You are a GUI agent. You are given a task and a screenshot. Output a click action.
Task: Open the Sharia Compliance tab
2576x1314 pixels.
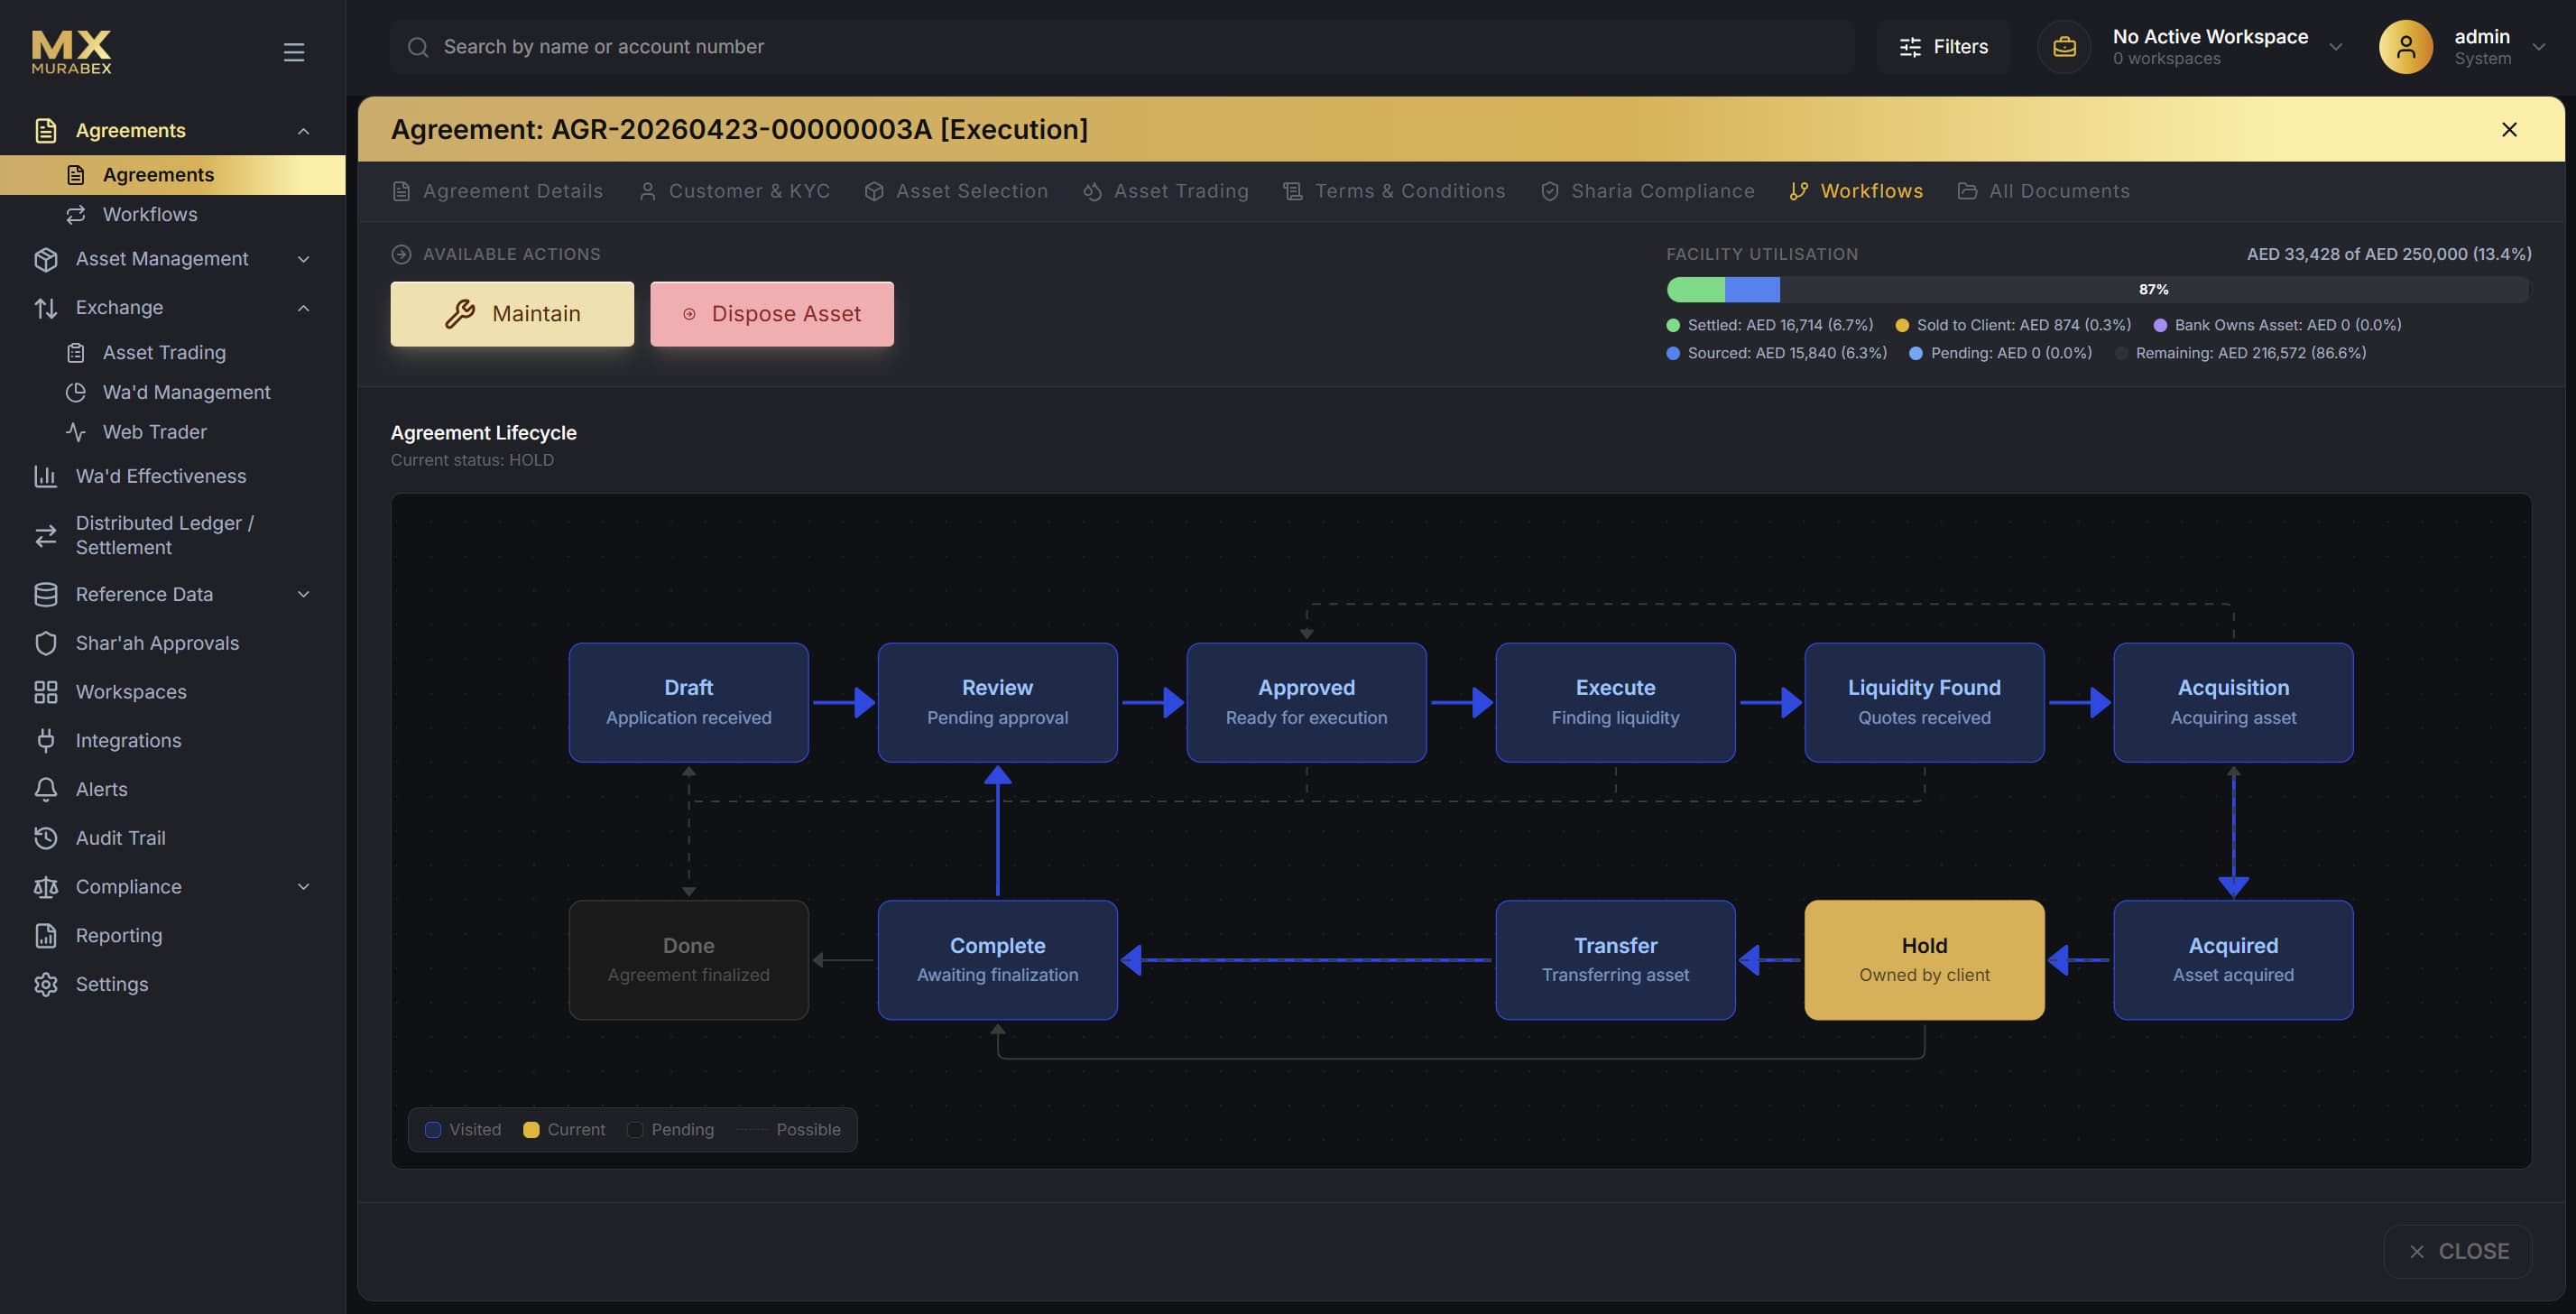[x=1647, y=191]
